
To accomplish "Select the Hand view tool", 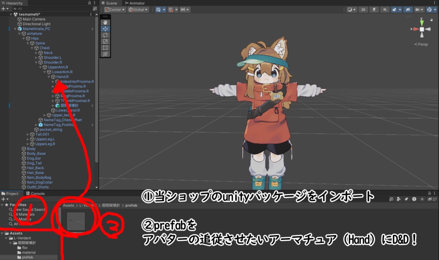I will point(105,22).
